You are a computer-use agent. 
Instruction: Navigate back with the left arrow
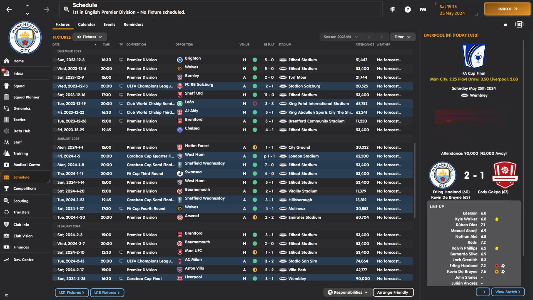[9, 9]
